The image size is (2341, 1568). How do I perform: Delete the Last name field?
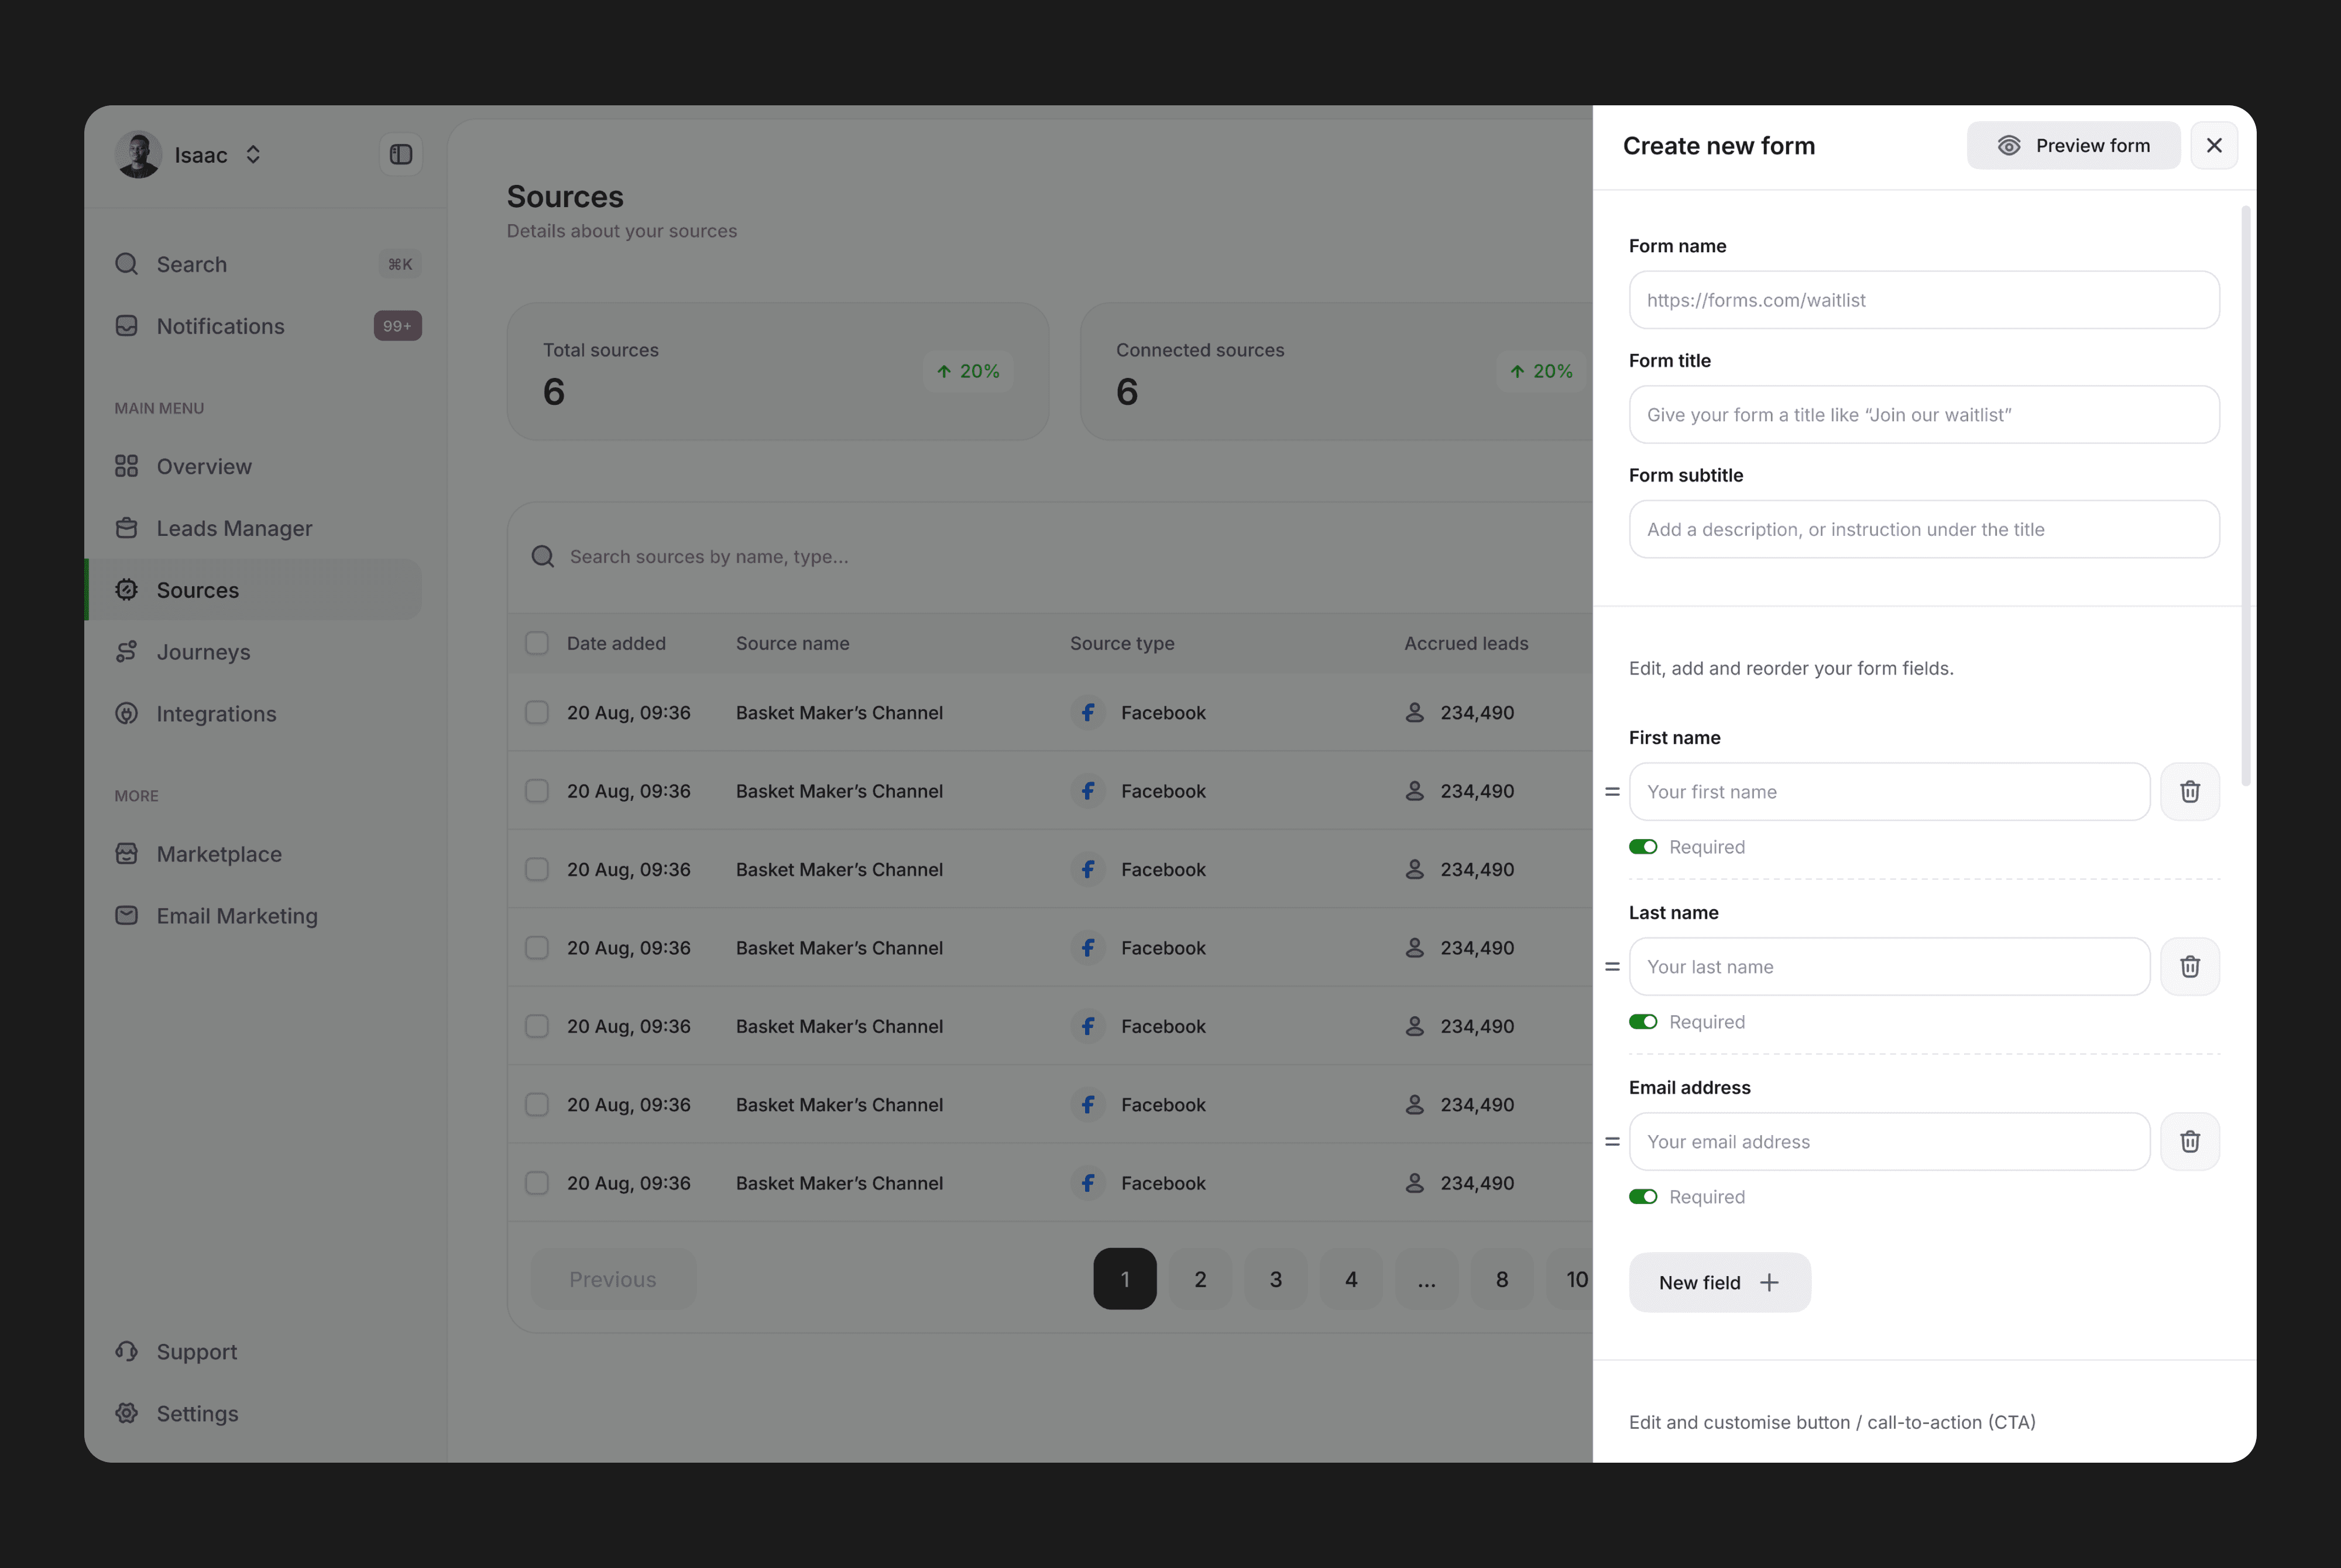point(2190,967)
